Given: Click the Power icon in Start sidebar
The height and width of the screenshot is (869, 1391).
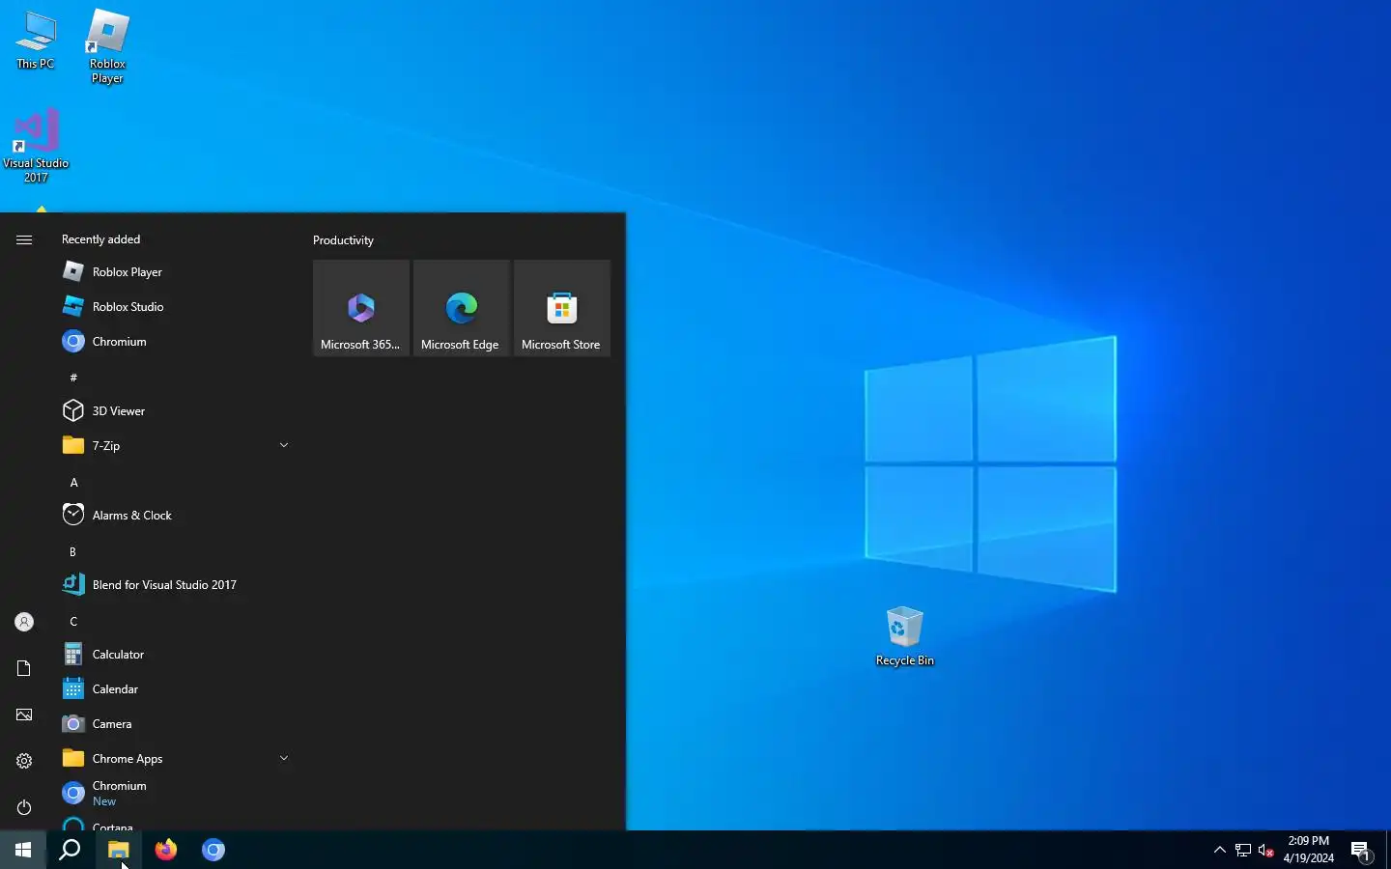Looking at the screenshot, I should click(24, 807).
